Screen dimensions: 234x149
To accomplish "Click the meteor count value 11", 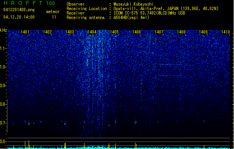I will click(54, 17).
